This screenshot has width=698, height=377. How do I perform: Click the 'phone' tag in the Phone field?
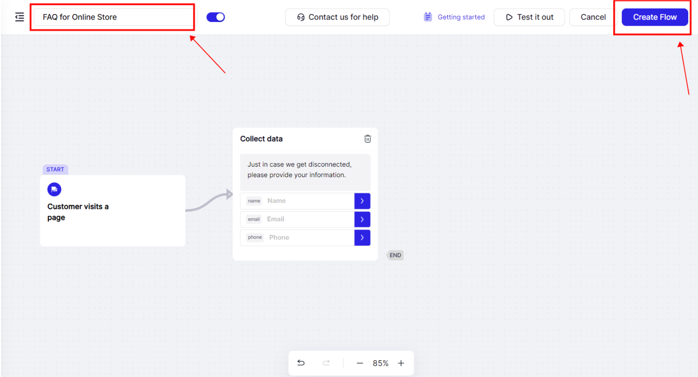(255, 237)
